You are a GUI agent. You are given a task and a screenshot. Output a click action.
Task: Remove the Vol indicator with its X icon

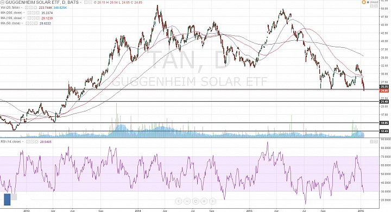(35, 8)
